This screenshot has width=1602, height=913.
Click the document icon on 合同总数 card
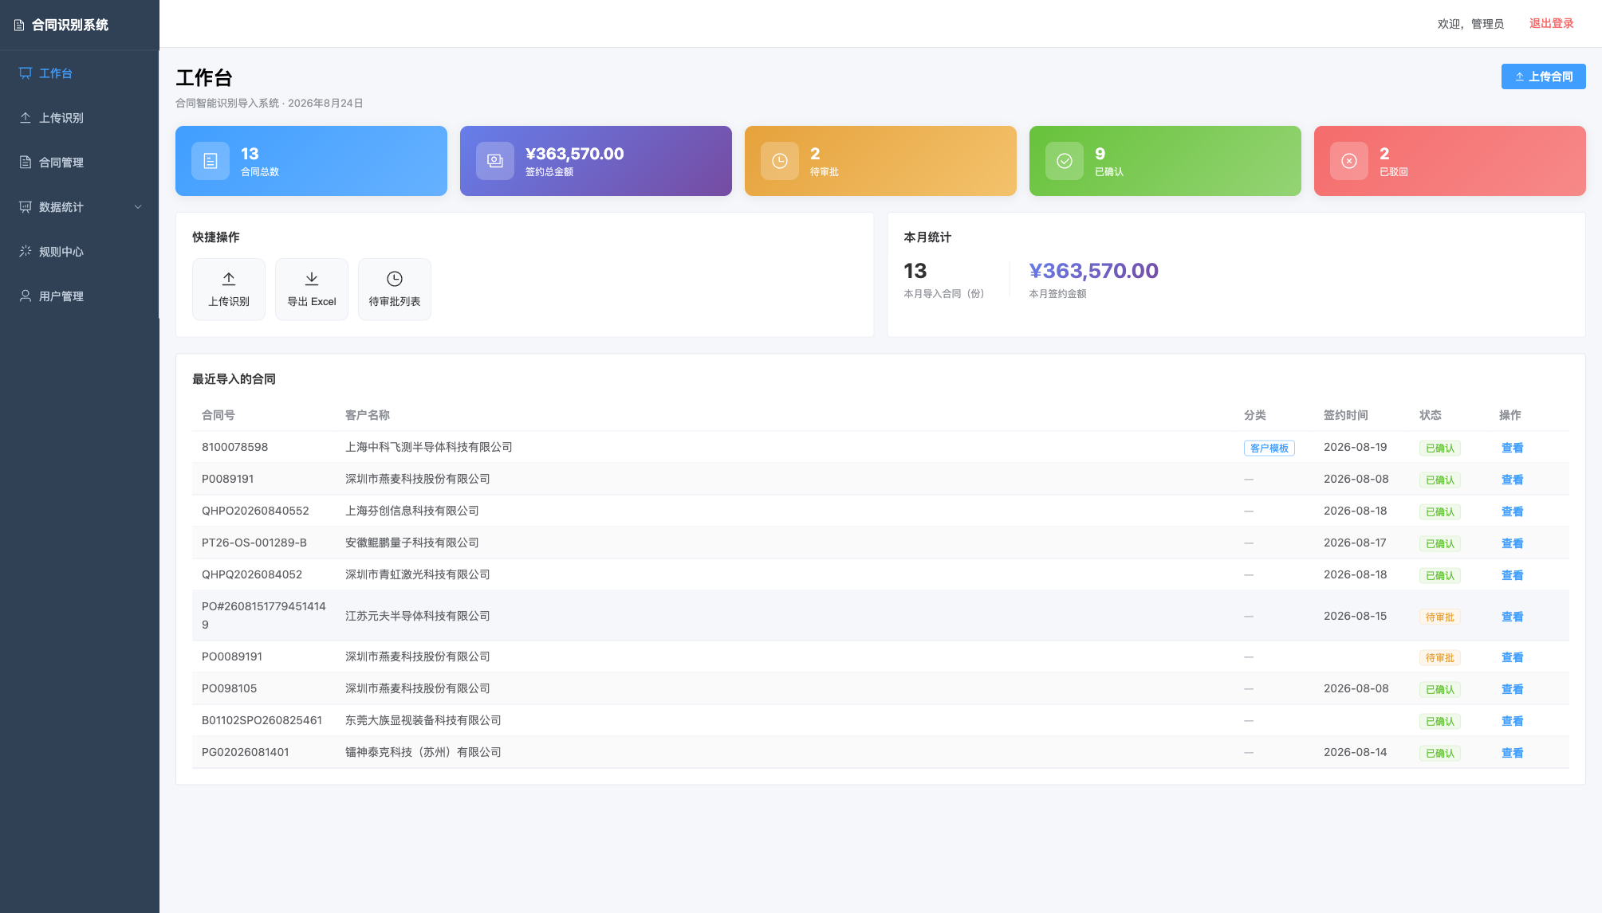tap(211, 161)
